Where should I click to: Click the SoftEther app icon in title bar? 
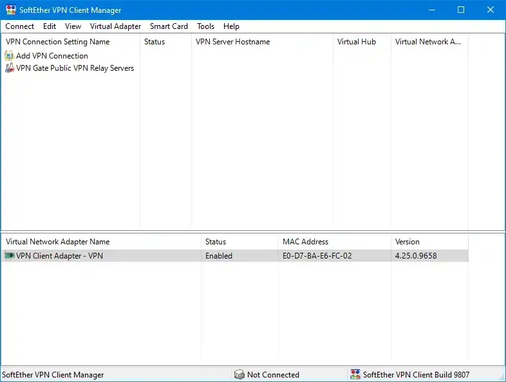pyautogui.click(x=11, y=10)
